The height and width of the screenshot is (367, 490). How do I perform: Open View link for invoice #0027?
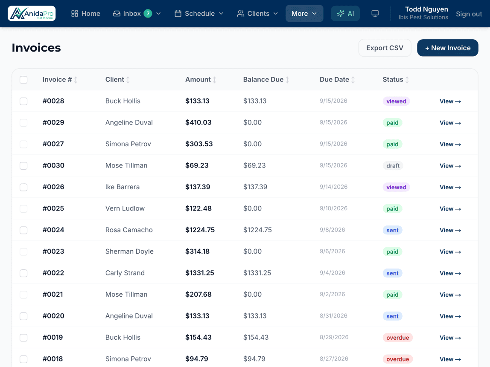(450, 144)
